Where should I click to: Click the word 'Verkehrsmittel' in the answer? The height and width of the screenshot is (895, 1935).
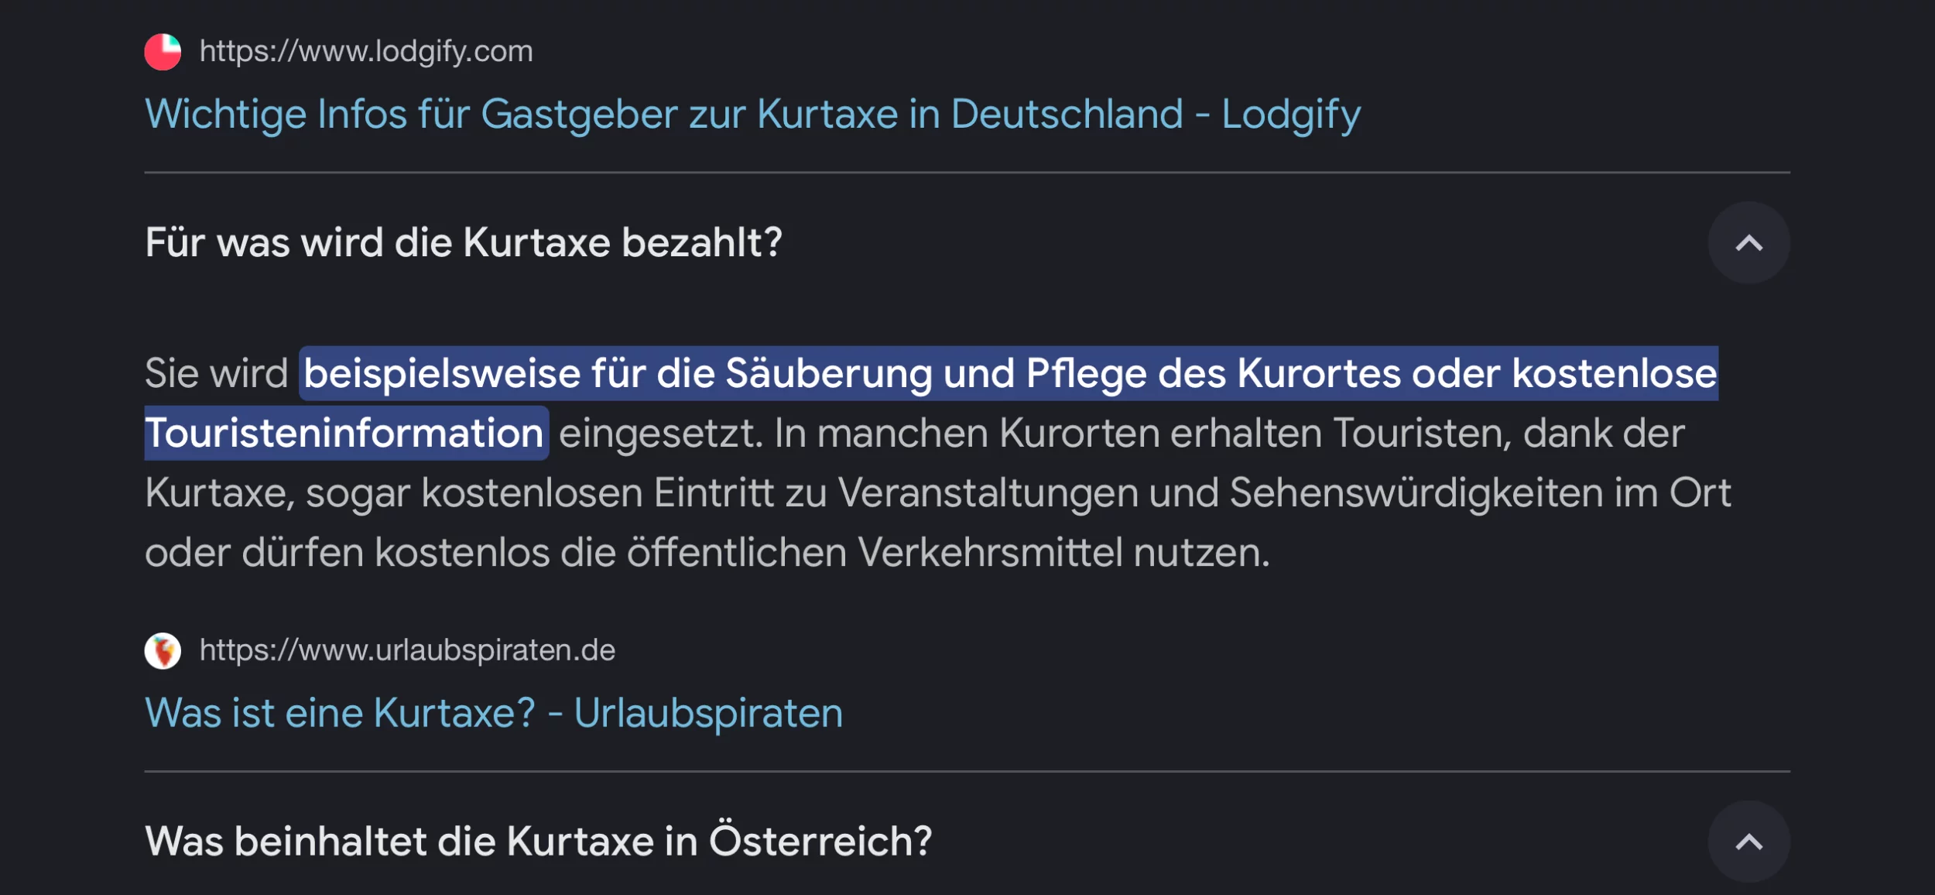pyautogui.click(x=990, y=553)
